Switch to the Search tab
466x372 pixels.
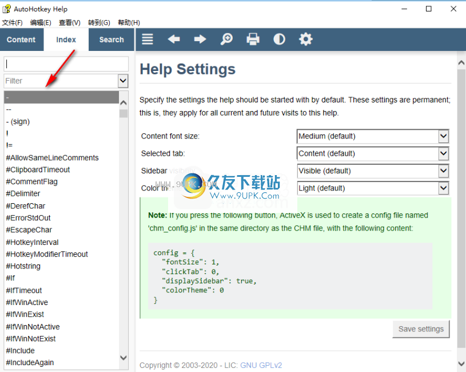(x=111, y=39)
